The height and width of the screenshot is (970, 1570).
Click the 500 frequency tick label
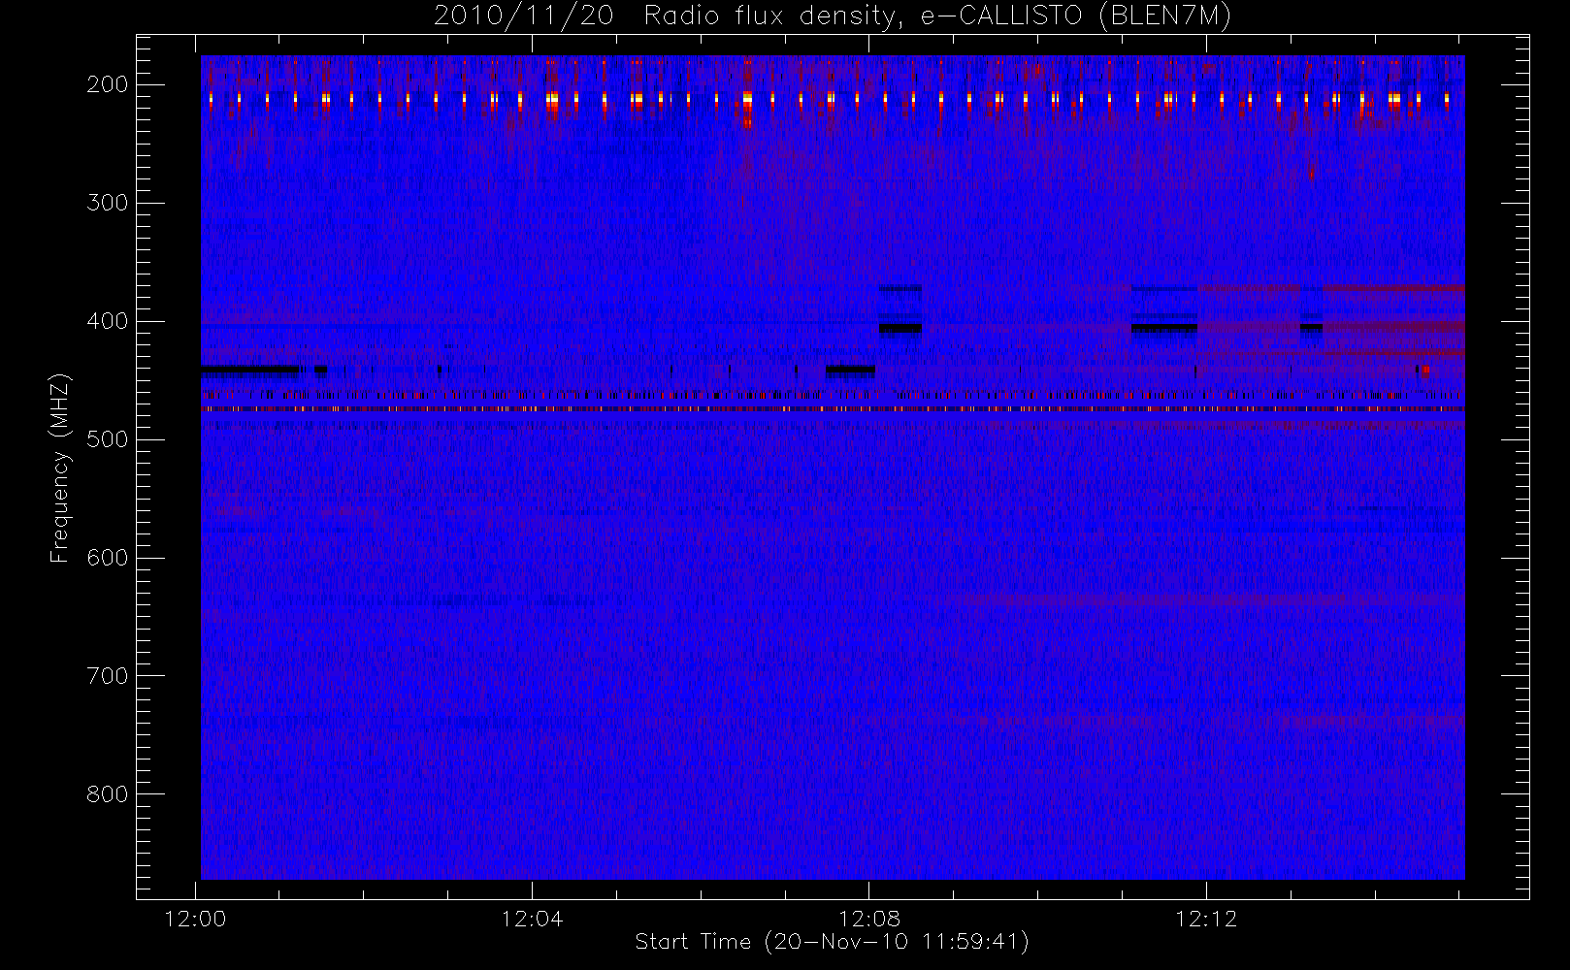point(107,439)
